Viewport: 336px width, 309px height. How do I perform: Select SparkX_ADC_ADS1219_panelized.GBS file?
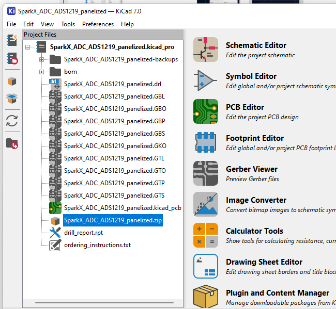pos(114,134)
